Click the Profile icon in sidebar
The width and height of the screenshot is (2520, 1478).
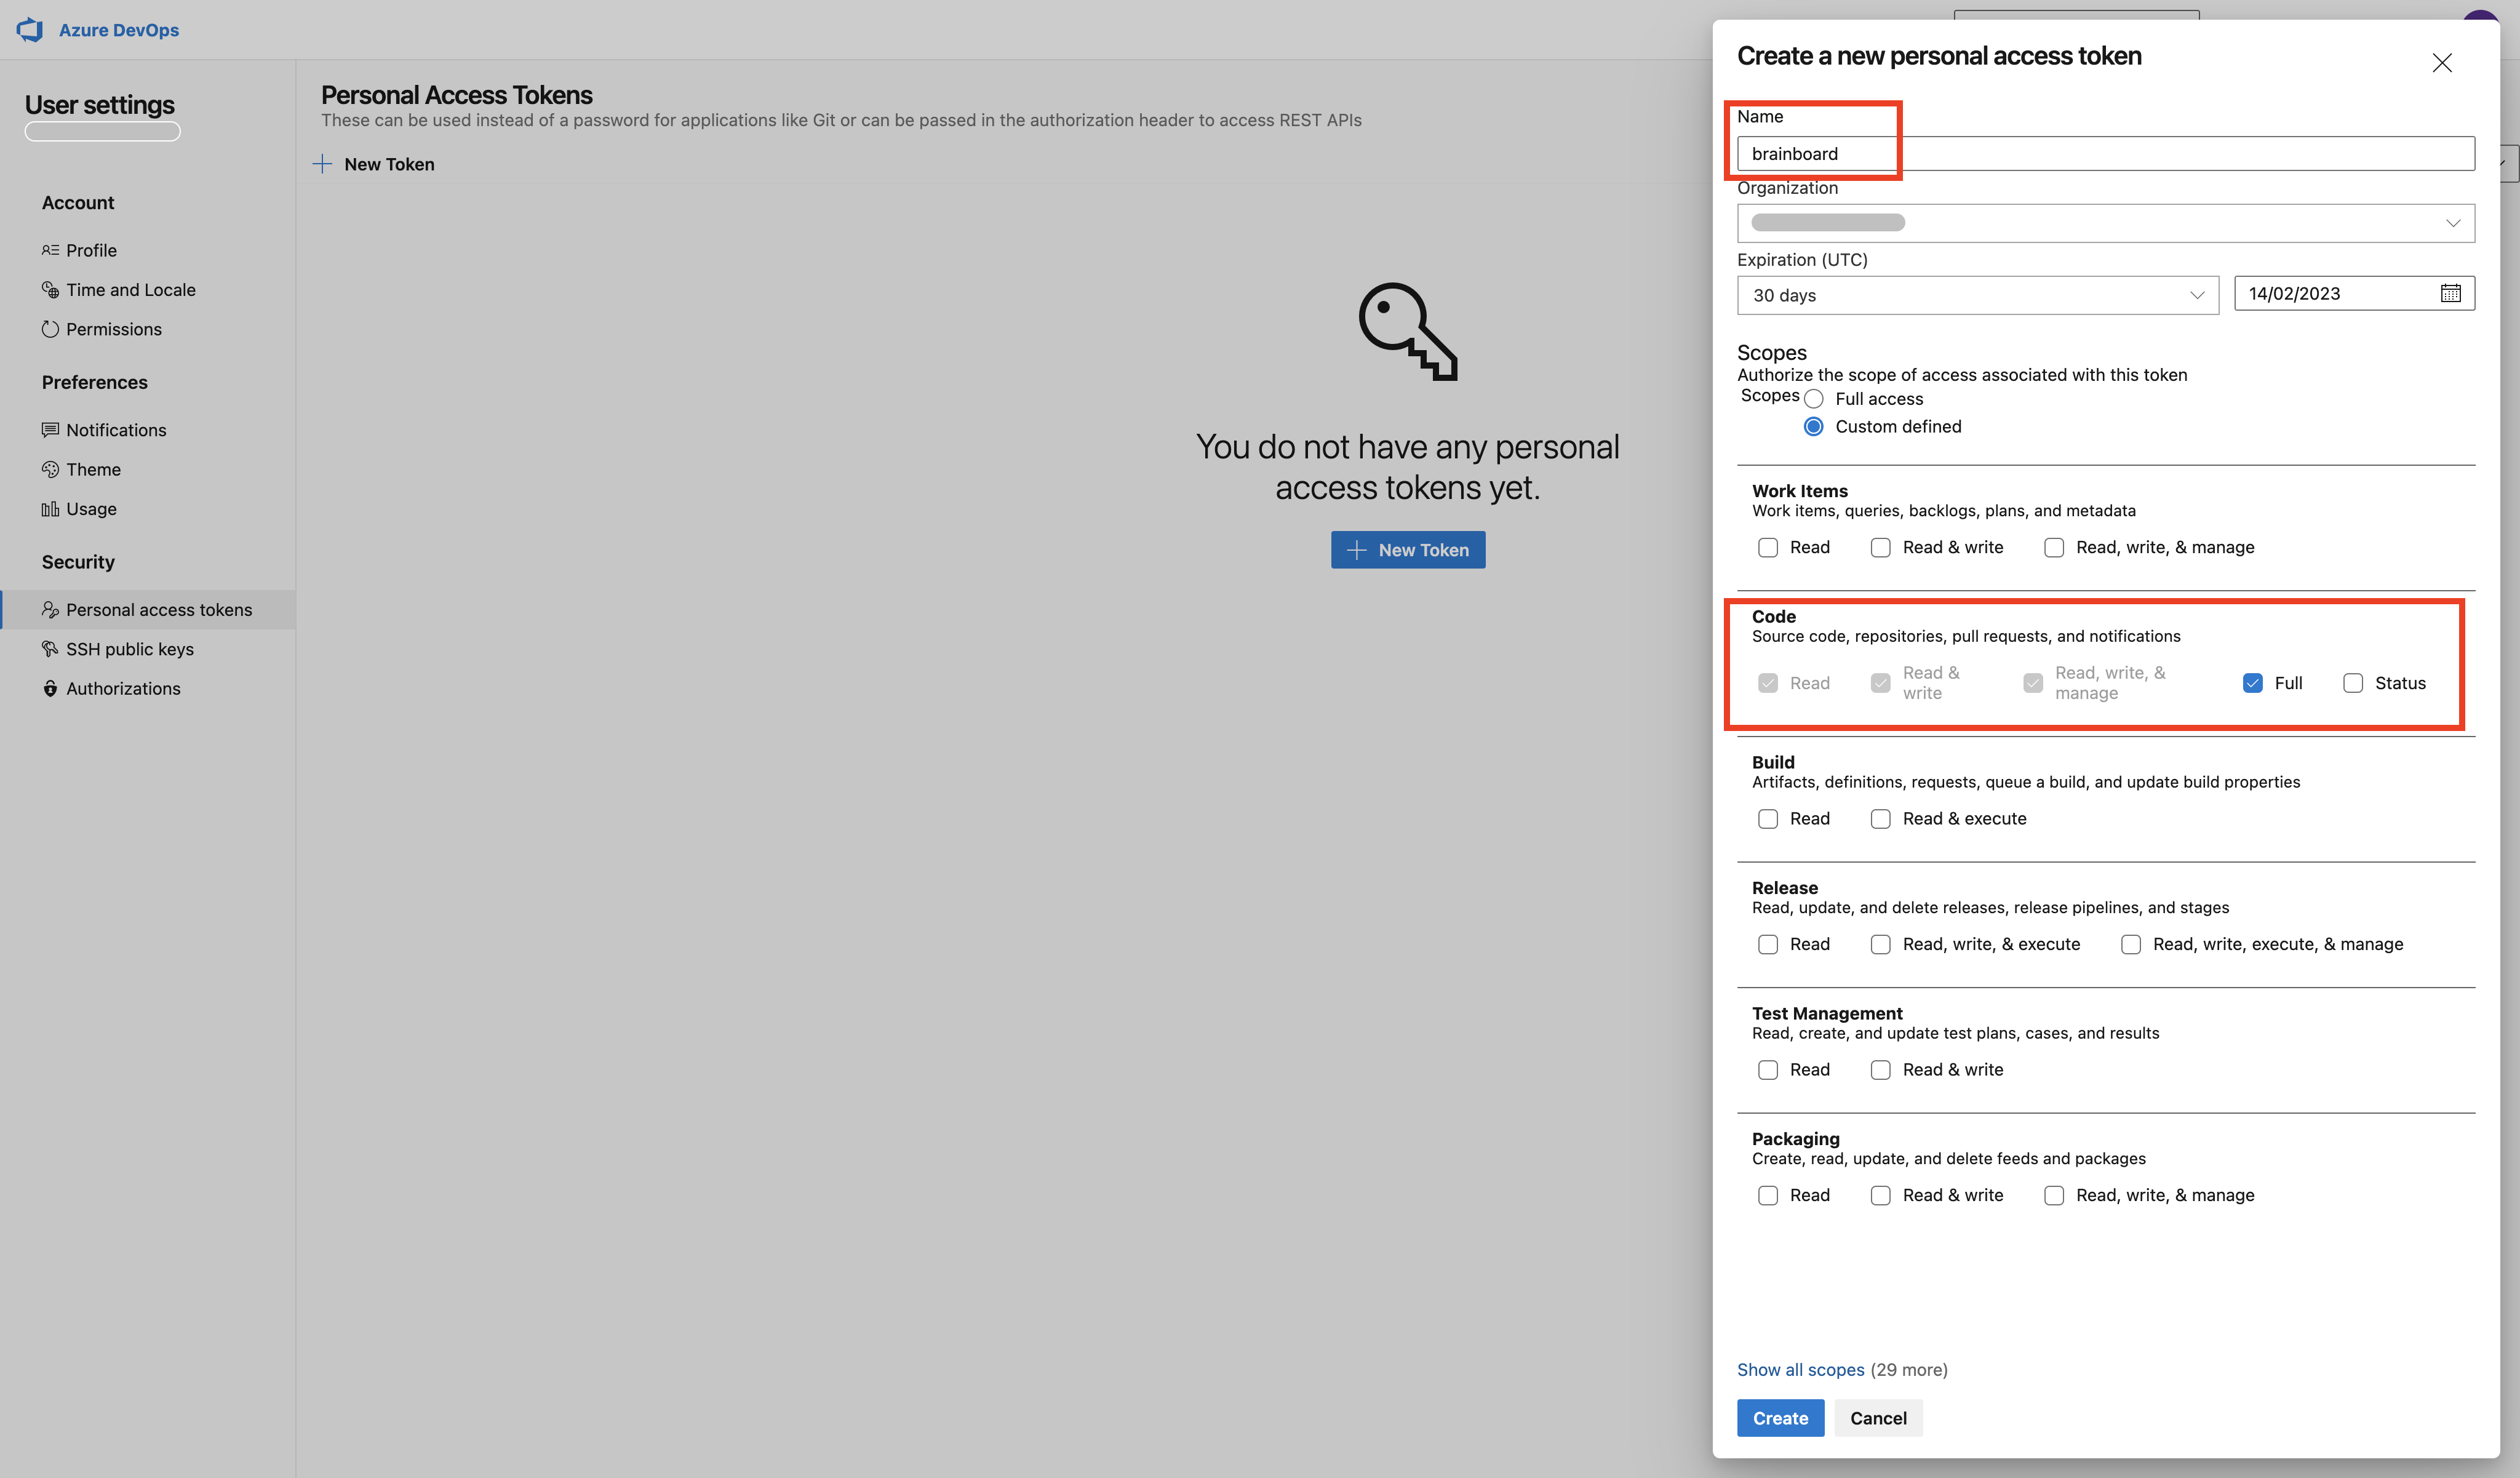pyautogui.click(x=50, y=250)
